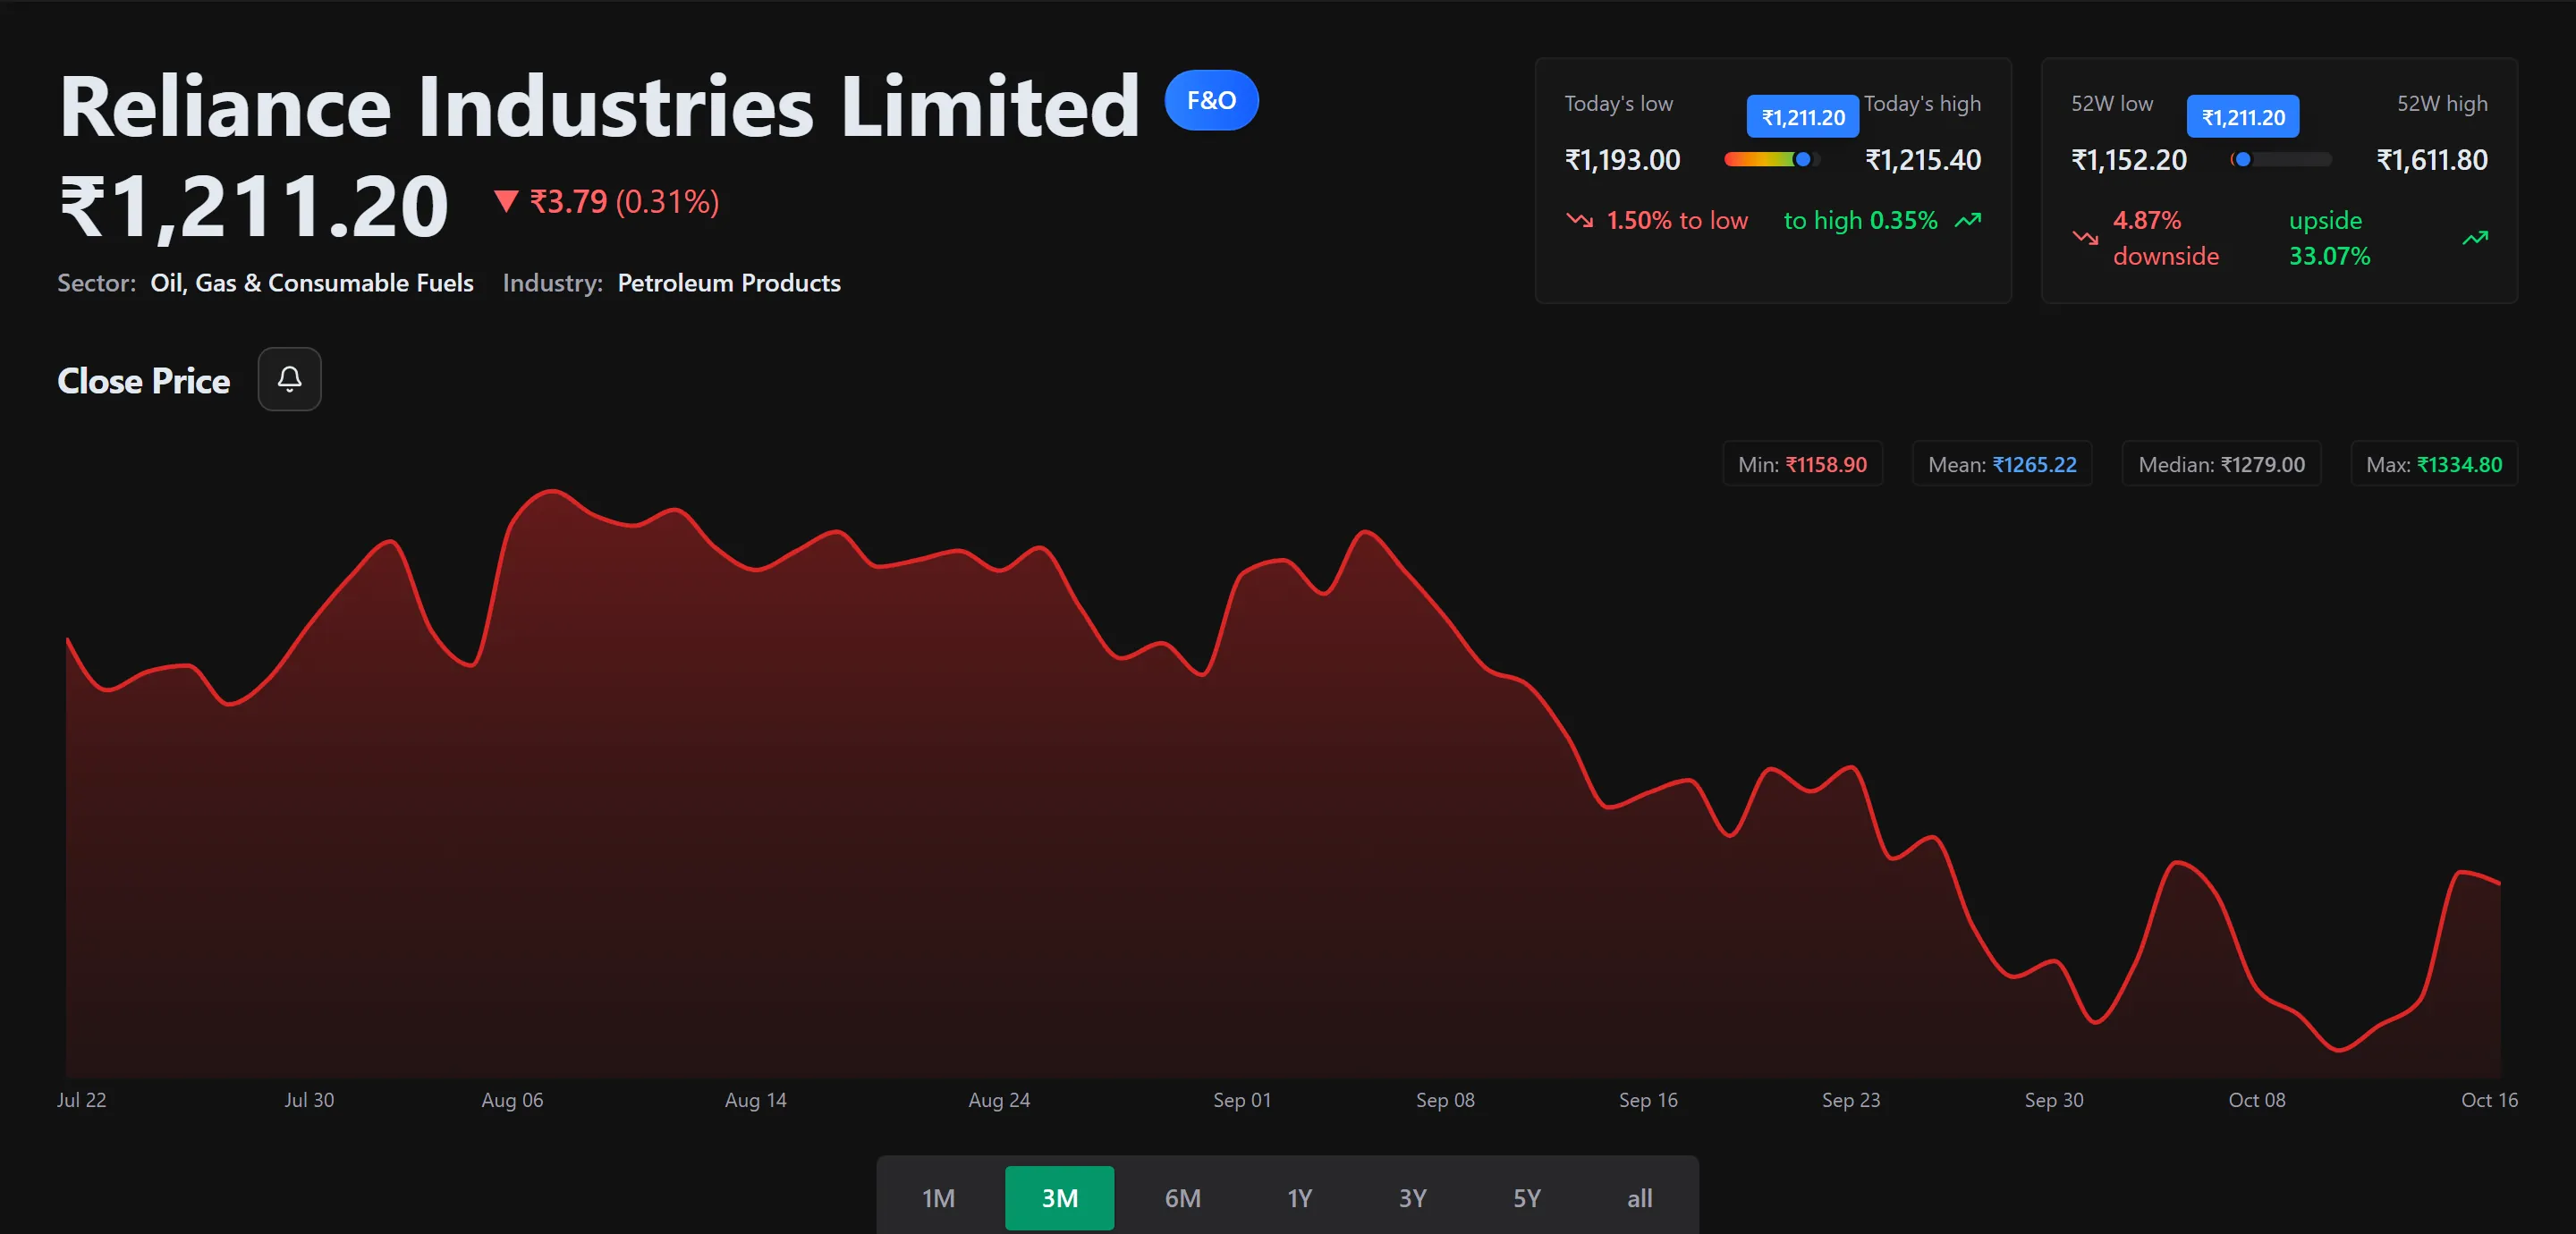
Task: Select the 1M time range
Action: (x=938, y=1197)
